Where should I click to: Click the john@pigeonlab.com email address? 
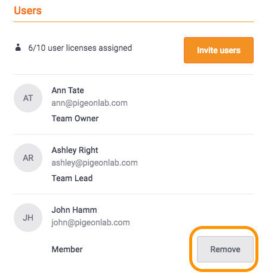[91, 223]
